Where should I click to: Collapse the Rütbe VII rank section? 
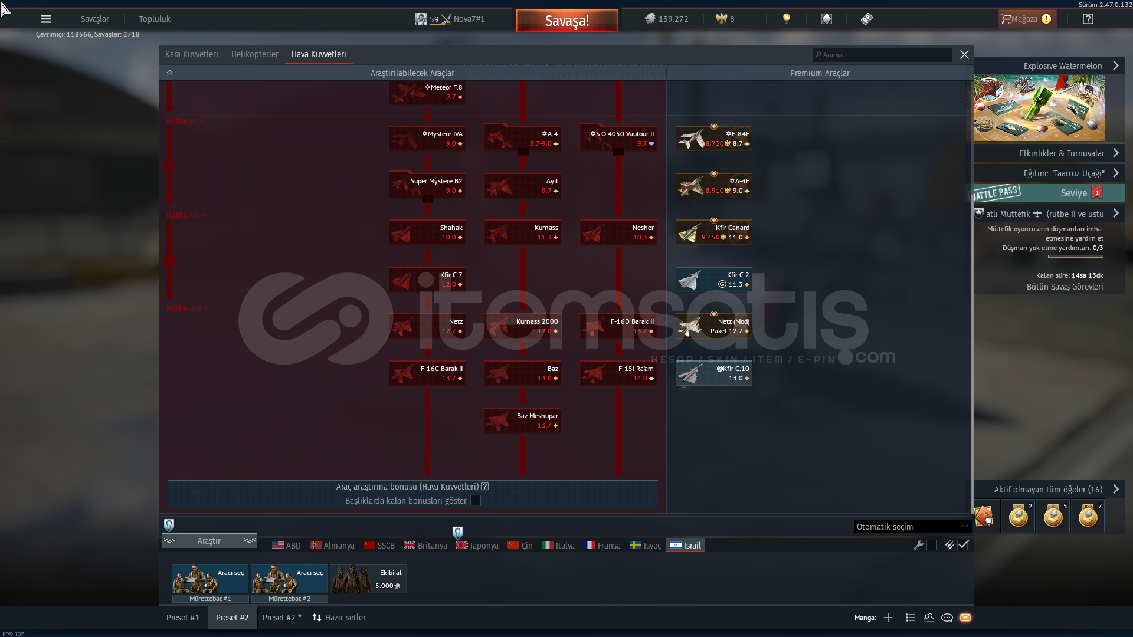click(187, 215)
